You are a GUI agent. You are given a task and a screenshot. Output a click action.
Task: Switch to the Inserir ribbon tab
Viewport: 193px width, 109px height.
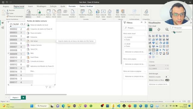[30, 6]
